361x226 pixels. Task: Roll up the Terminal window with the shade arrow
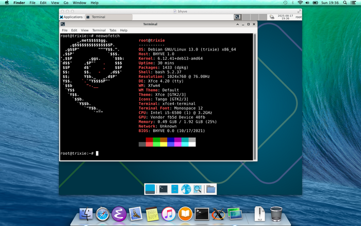pyautogui.click(x=238, y=24)
